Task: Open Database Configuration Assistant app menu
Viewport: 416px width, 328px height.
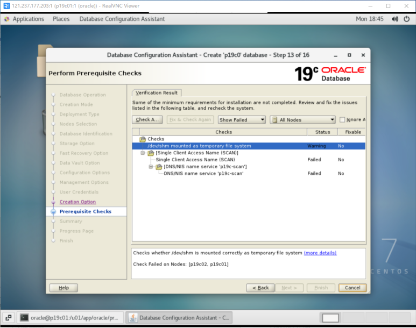Action: (x=122, y=19)
